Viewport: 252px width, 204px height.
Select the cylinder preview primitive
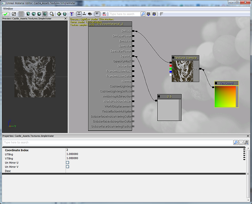[28, 14]
